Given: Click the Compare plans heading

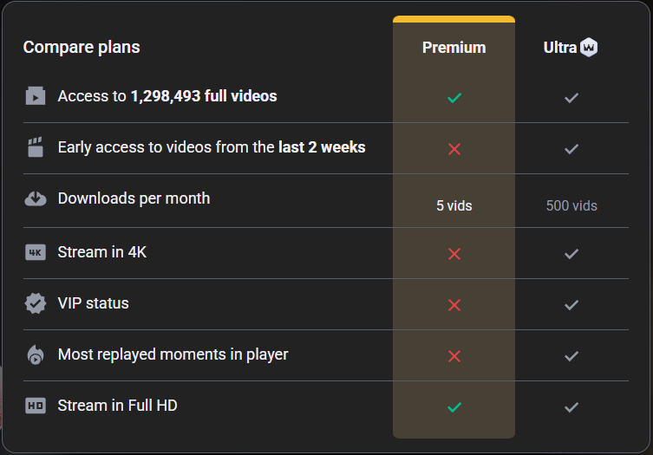Looking at the screenshot, I should [x=82, y=47].
